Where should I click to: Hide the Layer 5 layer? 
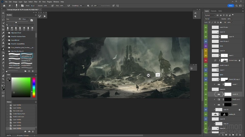coord(206,70)
